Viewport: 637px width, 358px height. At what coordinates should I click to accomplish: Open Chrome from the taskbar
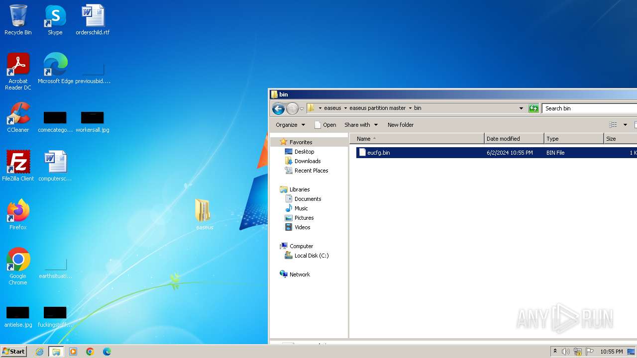click(90, 352)
